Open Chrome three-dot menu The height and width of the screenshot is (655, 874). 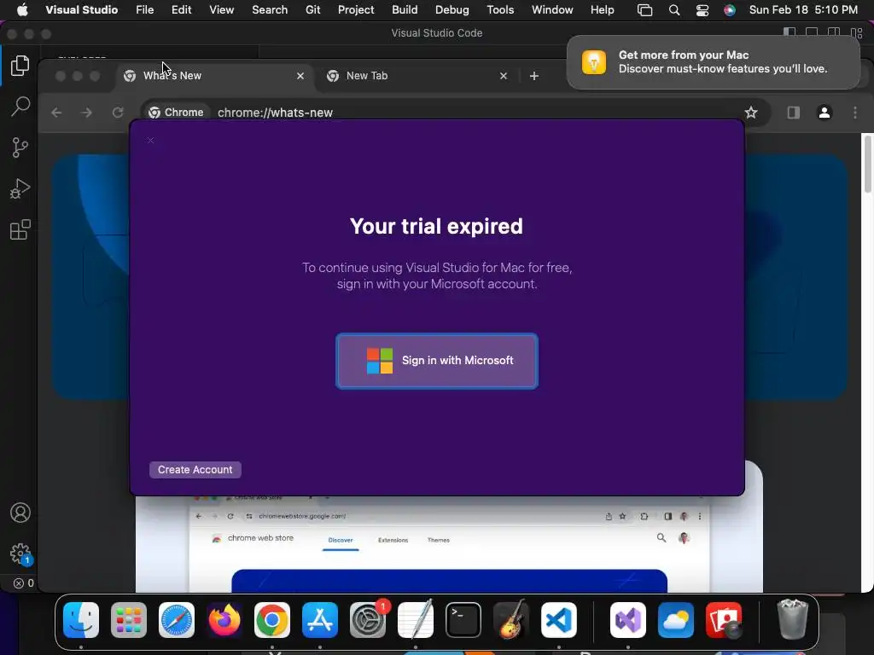tap(855, 113)
